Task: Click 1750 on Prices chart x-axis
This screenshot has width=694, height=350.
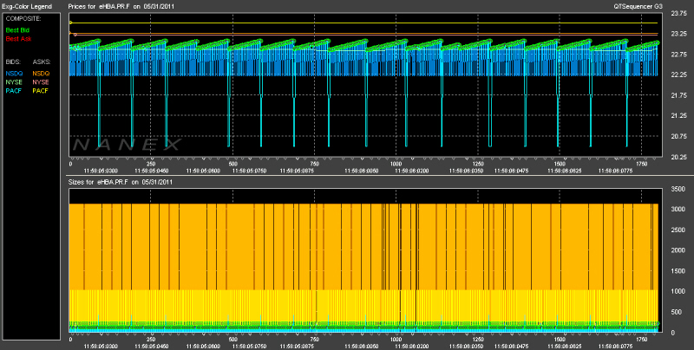Action: click(642, 164)
